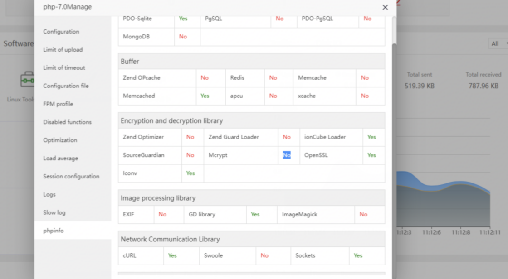Open the All filter dropdown
The height and width of the screenshot is (279, 508).
[498, 43]
